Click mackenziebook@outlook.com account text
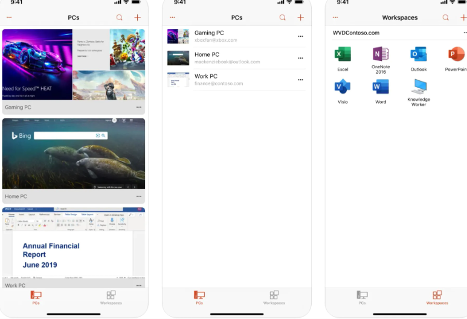Viewport: 467px width, 319px height. 227,62
